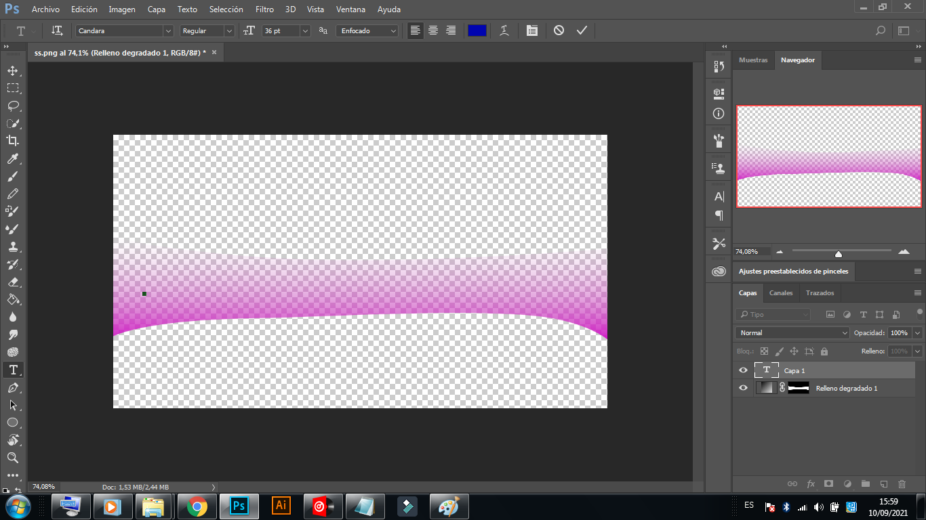Open the blue text color swatch
The width and height of the screenshot is (926, 520).
(477, 30)
